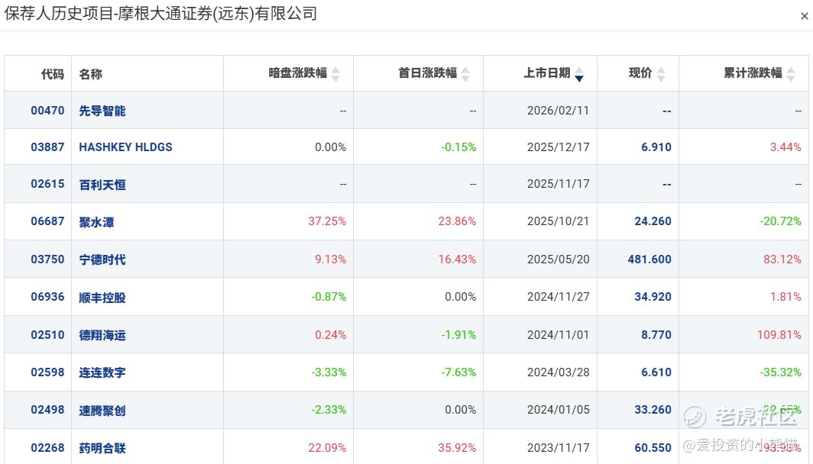813x464 pixels.
Task: Click listing date 2025/10/21
Action: tap(558, 221)
